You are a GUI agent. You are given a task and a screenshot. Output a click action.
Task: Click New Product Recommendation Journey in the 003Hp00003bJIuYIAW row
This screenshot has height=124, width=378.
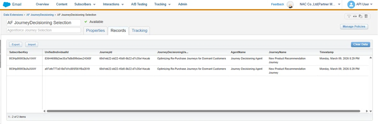tap(287, 60)
